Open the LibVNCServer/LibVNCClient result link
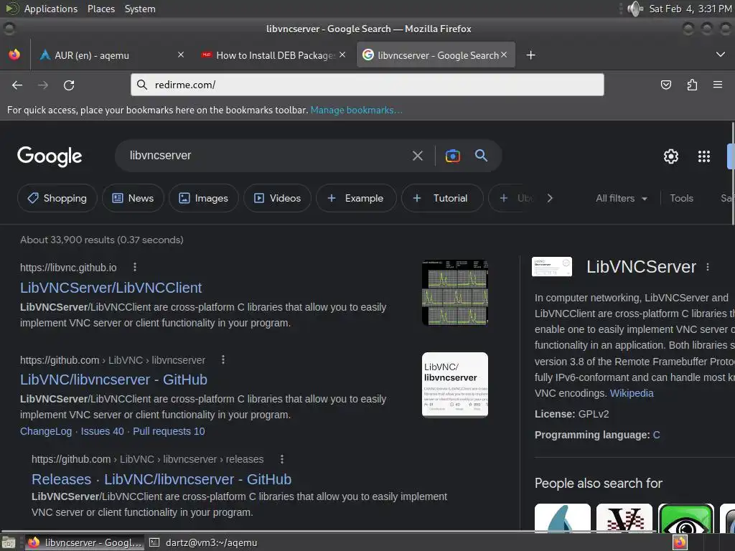 [x=111, y=287]
